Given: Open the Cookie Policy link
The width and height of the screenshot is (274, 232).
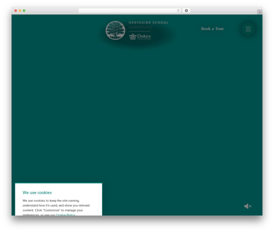Looking at the screenshot, I should tap(65, 214).
